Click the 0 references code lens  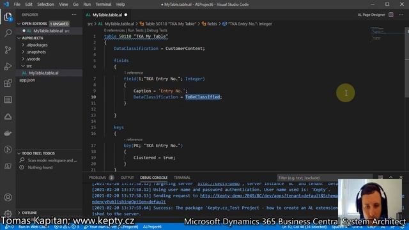pyautogui.click(x=114, y=30)
